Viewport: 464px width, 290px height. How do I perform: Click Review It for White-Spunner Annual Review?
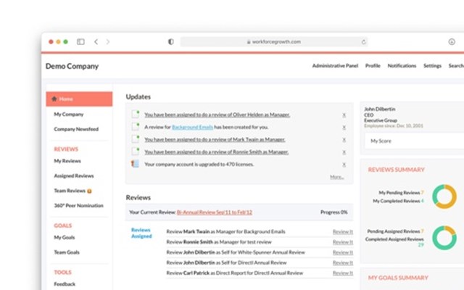(x=343, y=252)
